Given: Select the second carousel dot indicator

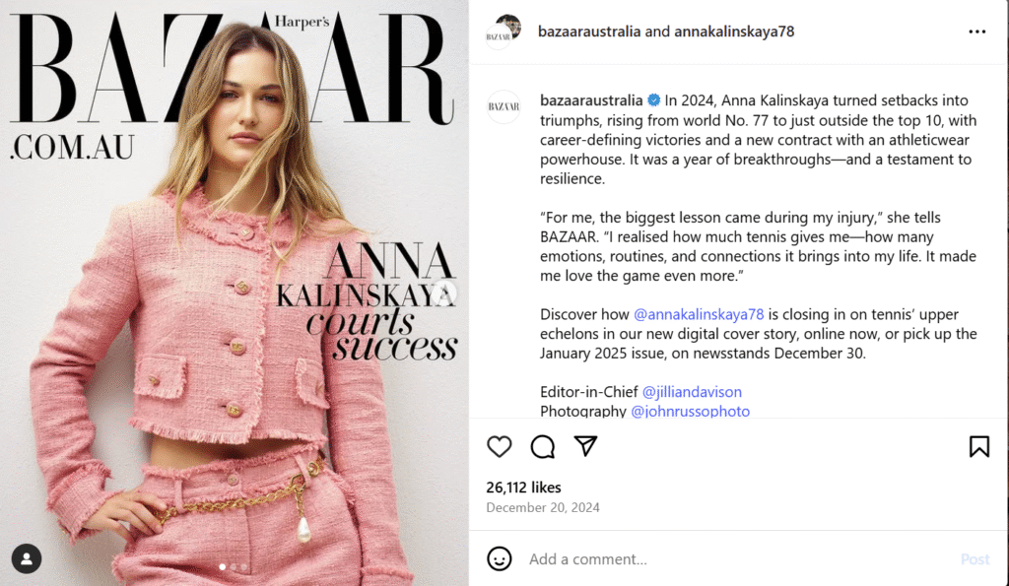Looking at the screenshot, I should pyautogui.click(x=233, y=566).
